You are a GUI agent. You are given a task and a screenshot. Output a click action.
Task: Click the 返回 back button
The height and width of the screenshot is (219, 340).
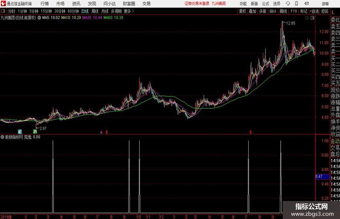click(325, 11)
